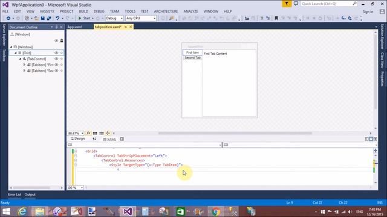Click the notifications flag icon in the title bar
This screenshot has height=217, width=387.
pyautogui.click(x=287, y=4)
